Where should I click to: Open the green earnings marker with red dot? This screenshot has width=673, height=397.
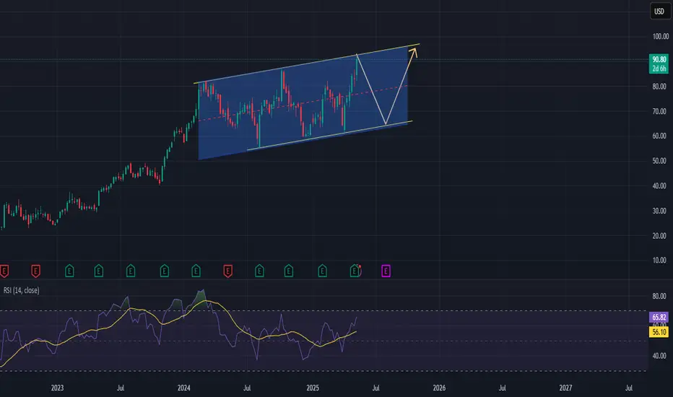(x=355, y=271)
